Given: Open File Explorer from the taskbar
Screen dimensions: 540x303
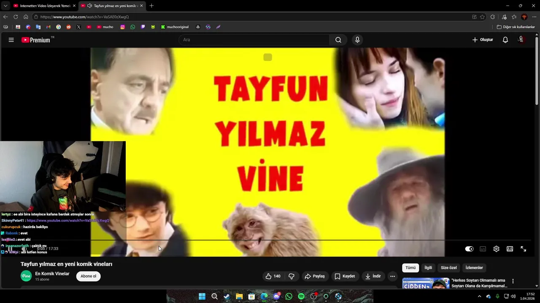Looking at the screenshot, I should coord(239,296).
